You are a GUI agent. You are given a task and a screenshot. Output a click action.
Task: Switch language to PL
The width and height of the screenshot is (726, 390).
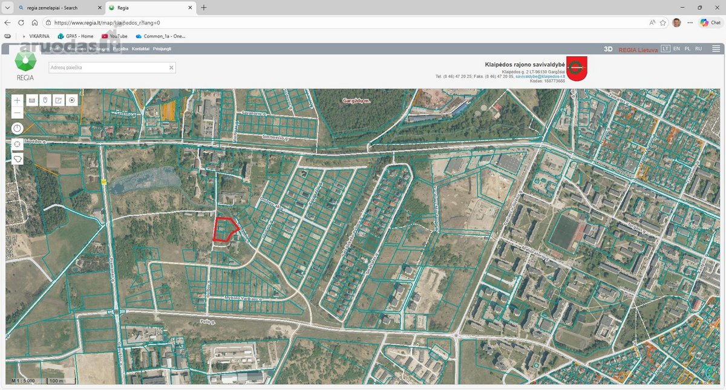687,48
